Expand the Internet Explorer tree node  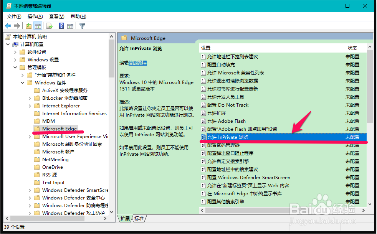point(30,106)
